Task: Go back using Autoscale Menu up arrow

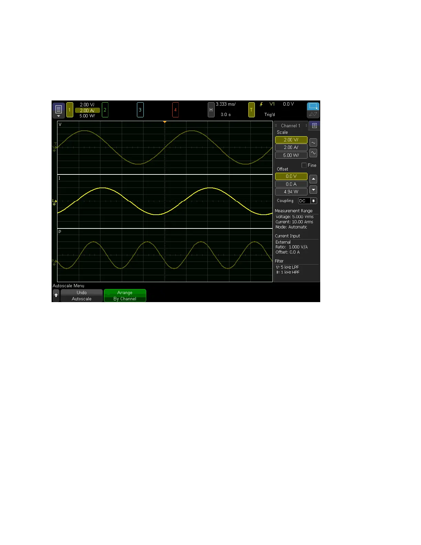Action: [56, 295]
